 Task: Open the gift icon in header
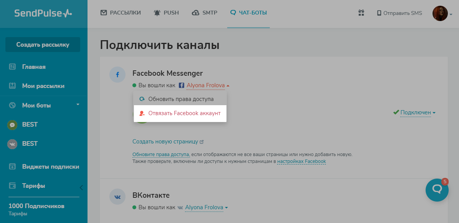tap(361, 13)
